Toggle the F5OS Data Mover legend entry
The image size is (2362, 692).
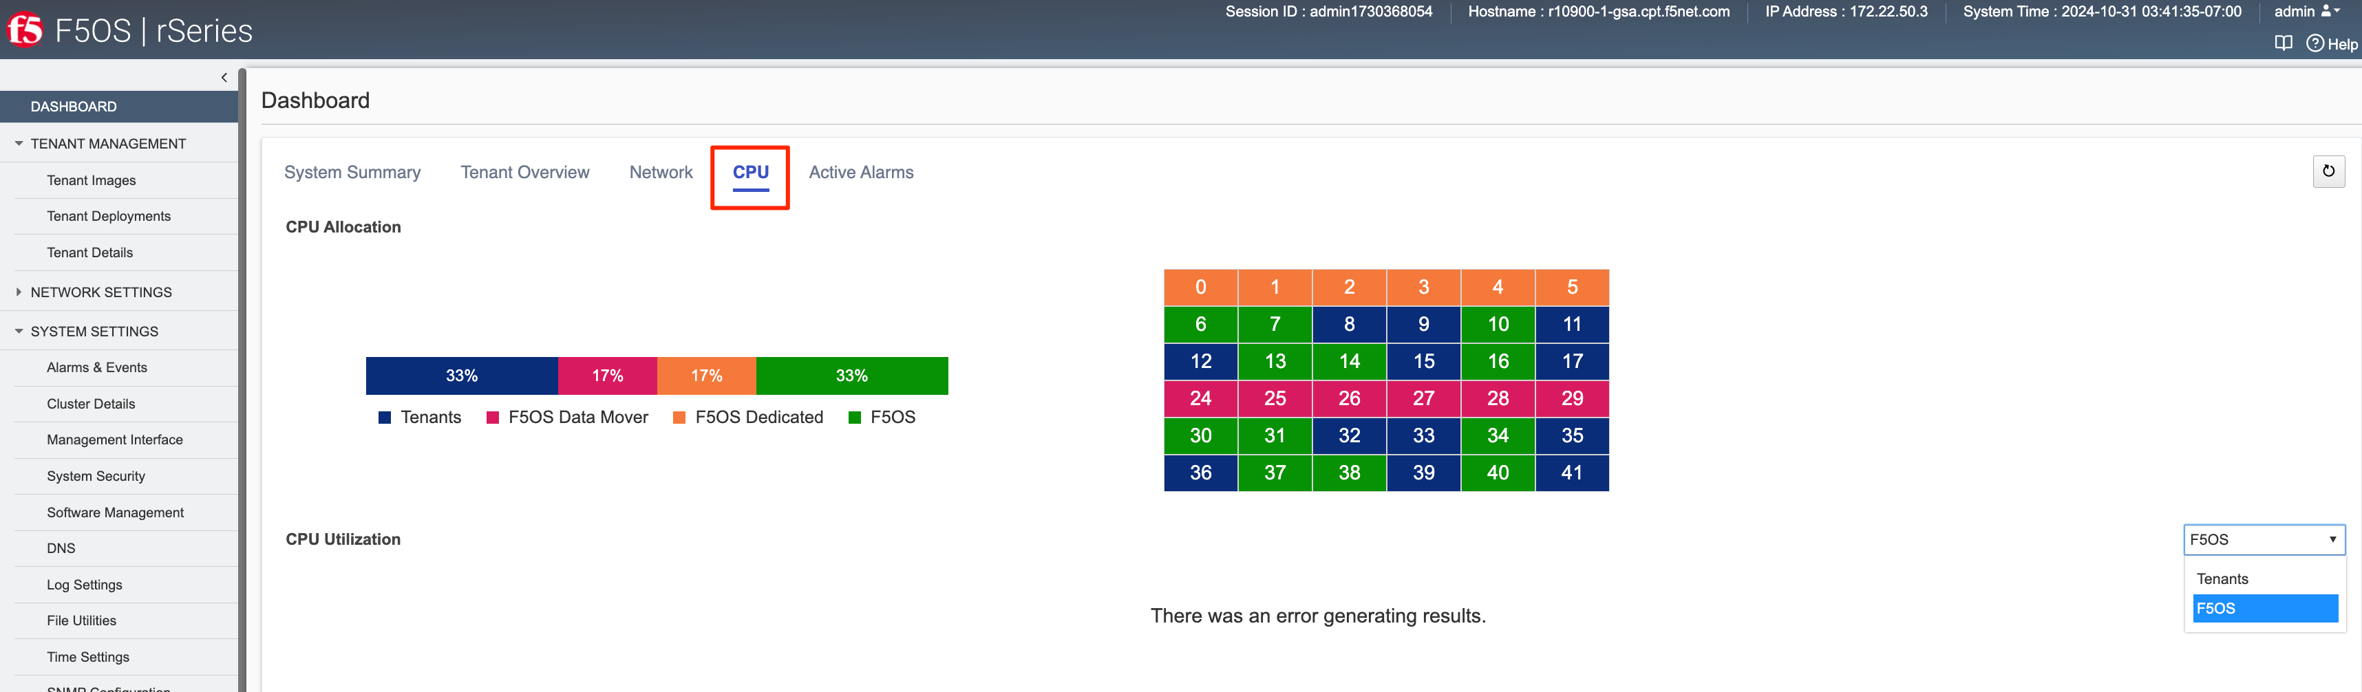click(x=566, y=417)
